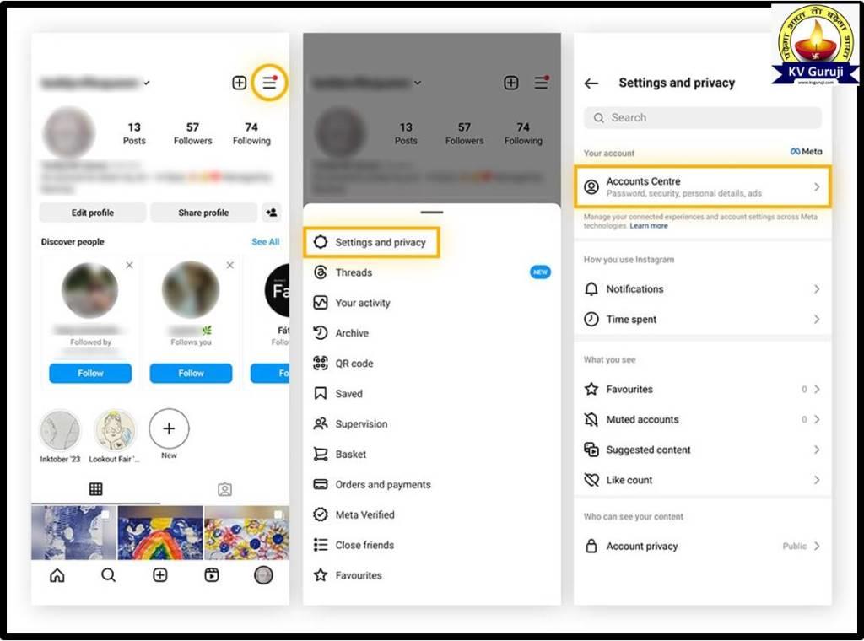This screenshot has height=641, width=864.
Task: Open the highlighted hamburger menu icon
Action: [269, 83]
